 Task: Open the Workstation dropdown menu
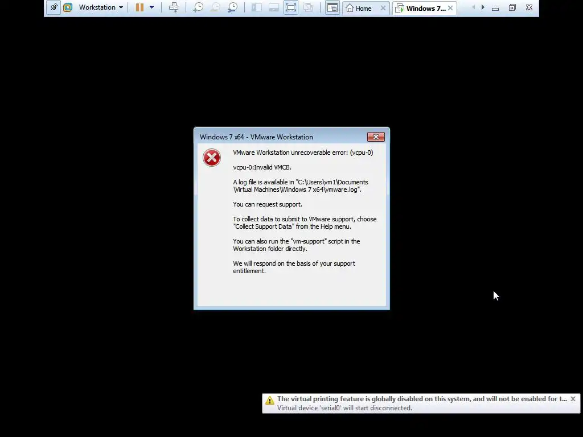(x=101, y=7)
